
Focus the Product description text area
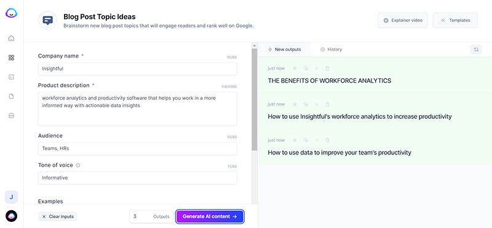coord(137,109)
